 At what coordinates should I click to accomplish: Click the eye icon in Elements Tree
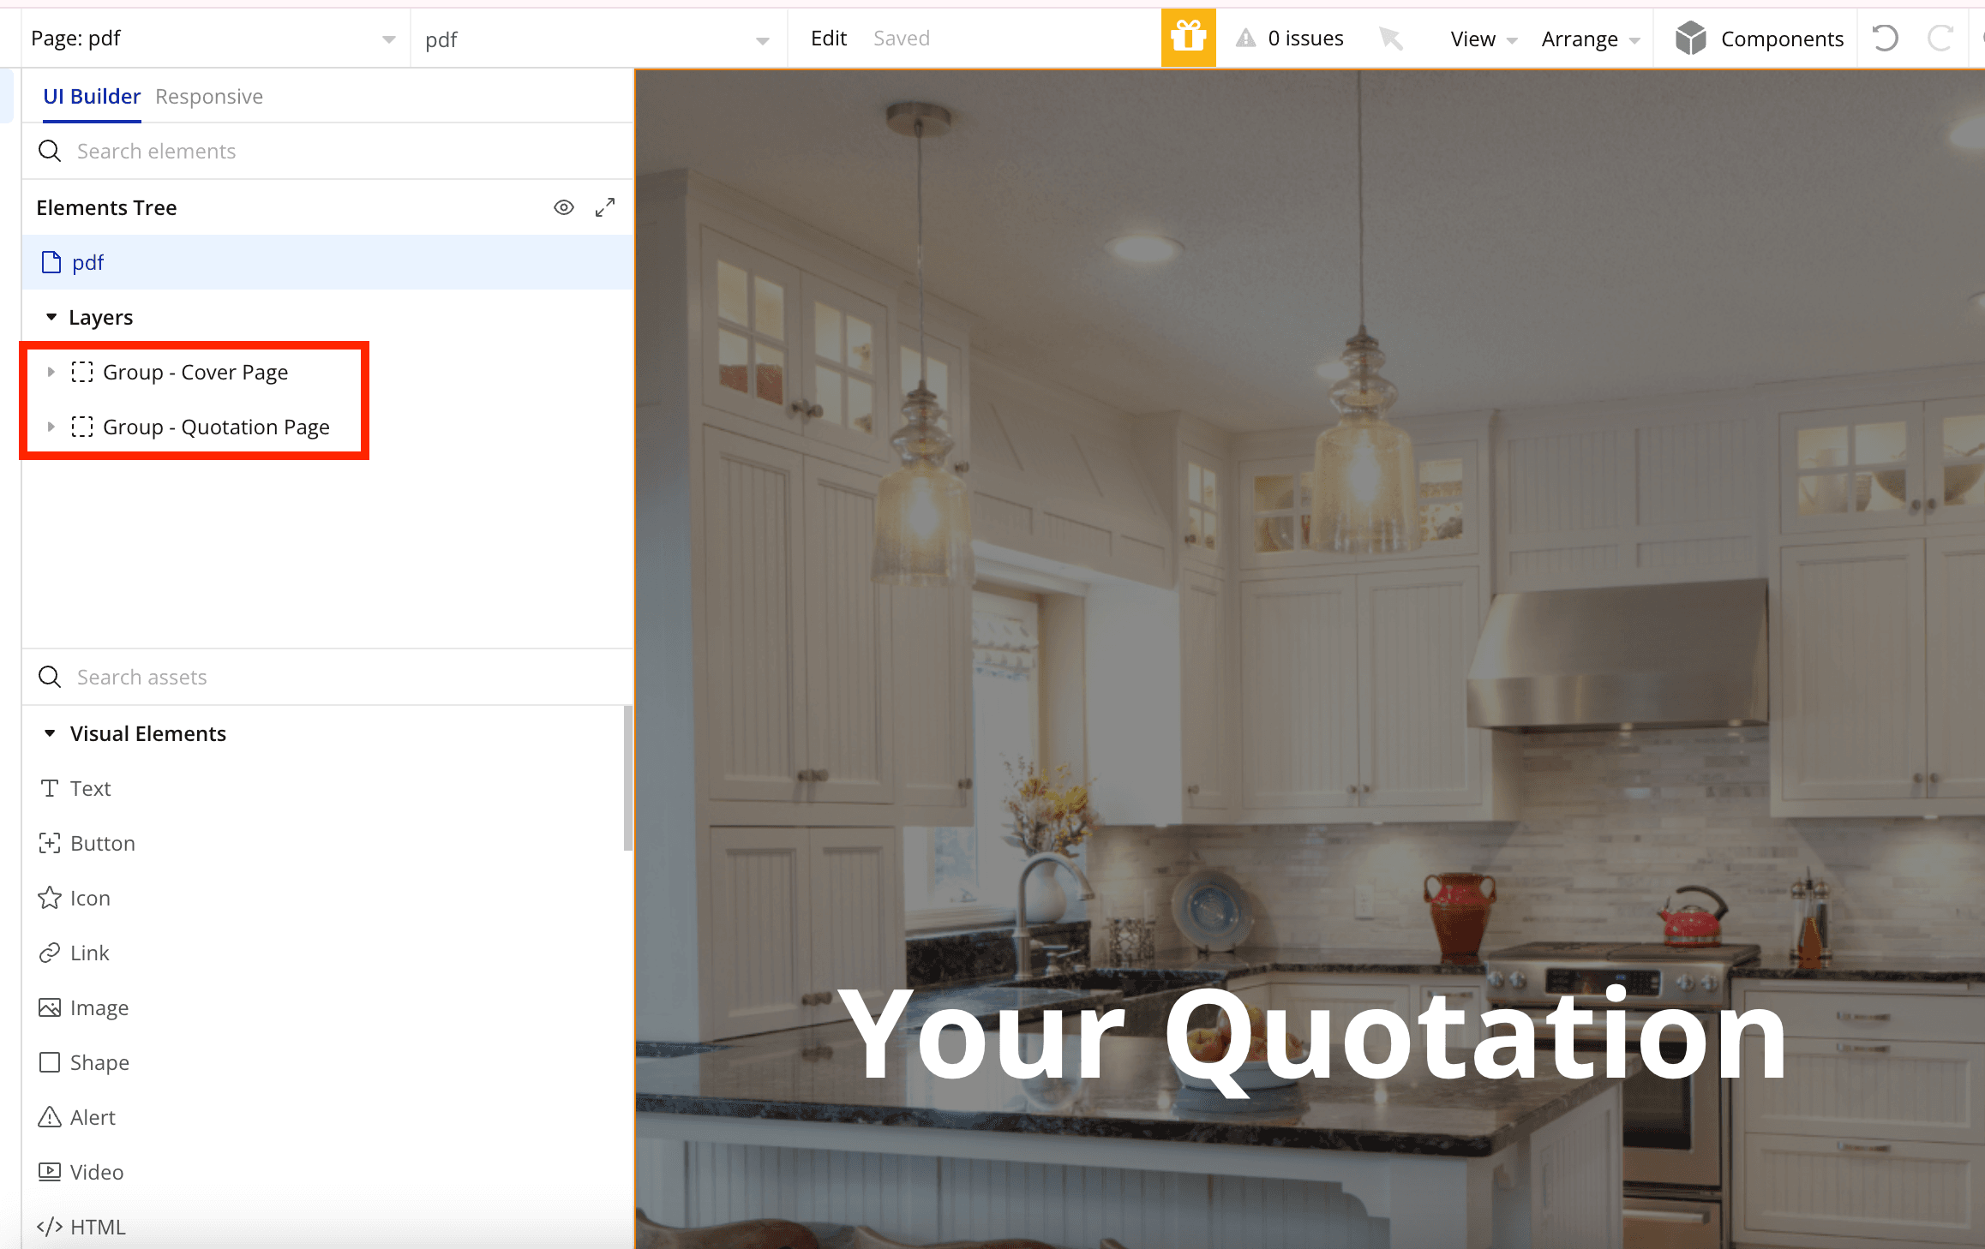pos(564,207)
